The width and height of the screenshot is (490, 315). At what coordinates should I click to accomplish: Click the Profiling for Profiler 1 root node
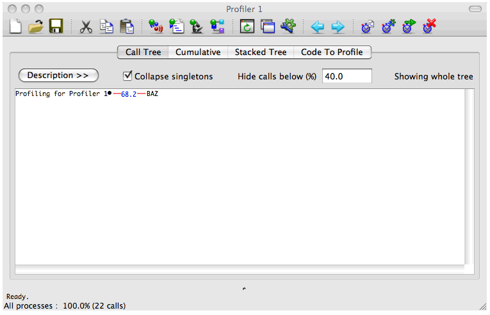[x=61, y=93]
